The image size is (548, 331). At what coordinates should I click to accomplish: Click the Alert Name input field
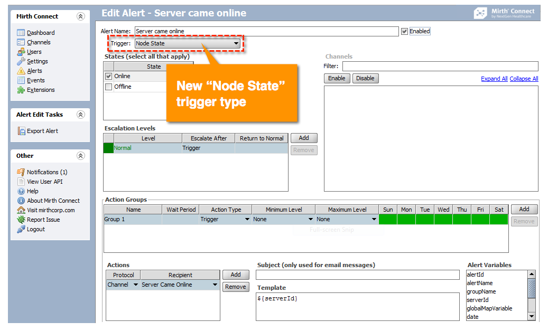[267, 32]
